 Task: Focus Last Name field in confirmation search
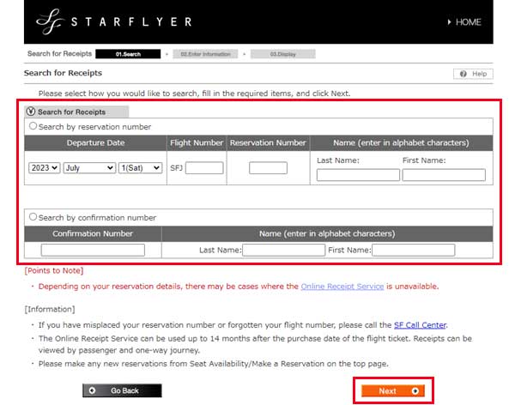282,250
